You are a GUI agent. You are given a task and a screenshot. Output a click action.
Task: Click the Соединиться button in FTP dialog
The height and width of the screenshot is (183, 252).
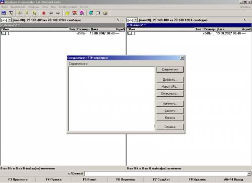coord(170,70)
